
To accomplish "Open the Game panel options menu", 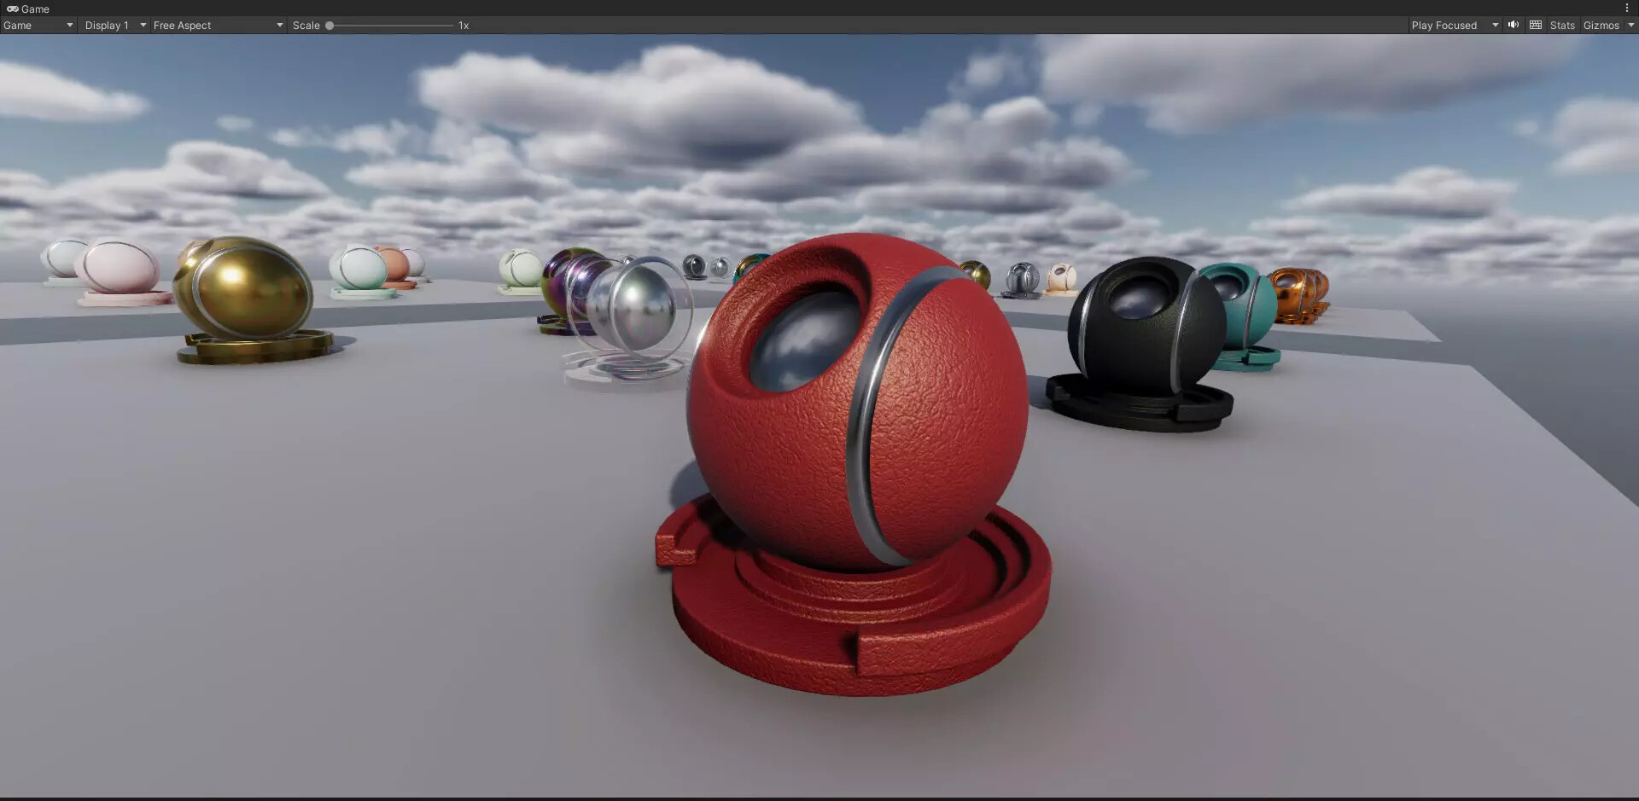I will coord(1627,9).
